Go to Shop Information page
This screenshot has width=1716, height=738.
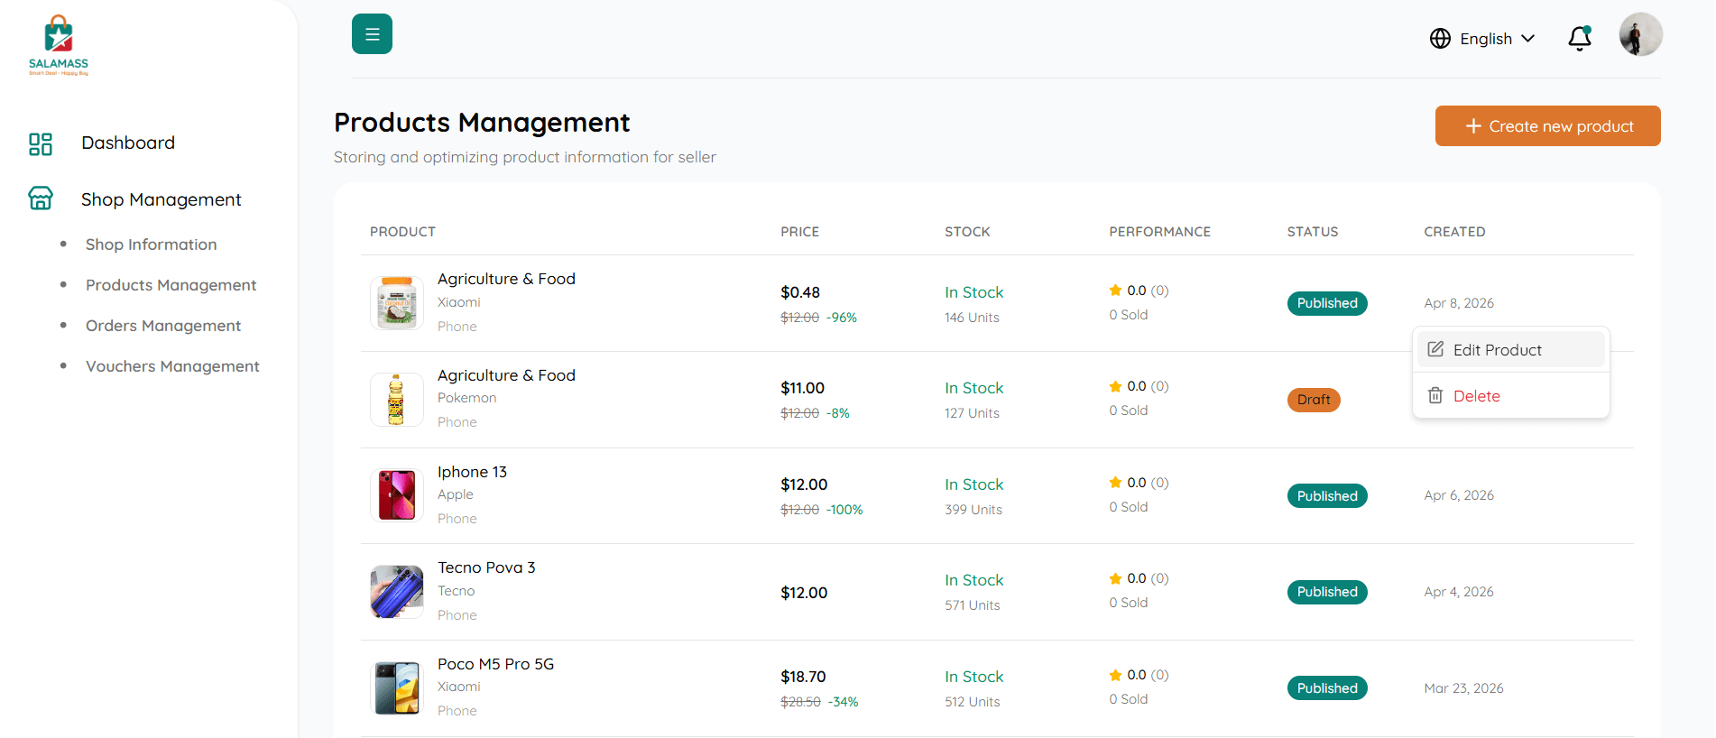(x=151, y=244)
